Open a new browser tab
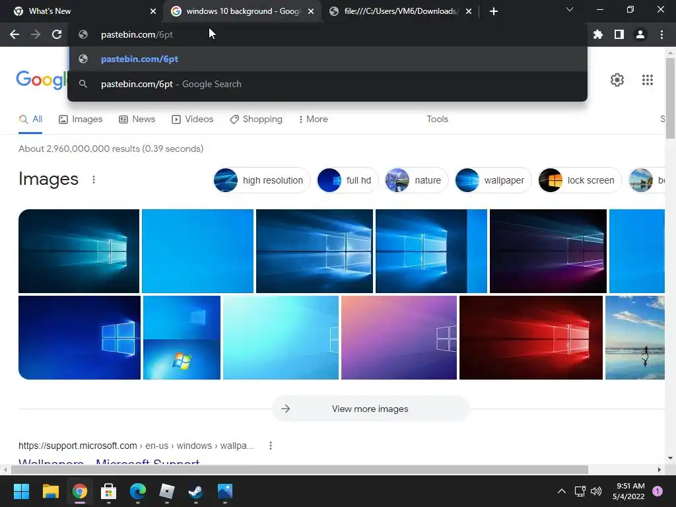Viewport: 676px width, 507px height. tap(494, 11)
